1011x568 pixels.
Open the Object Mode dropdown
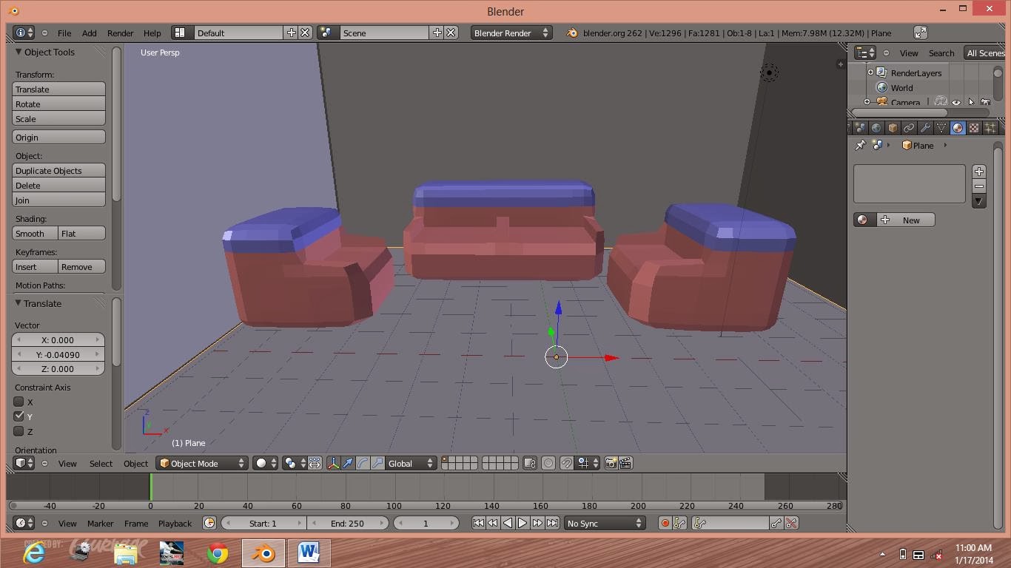(201, 463)
